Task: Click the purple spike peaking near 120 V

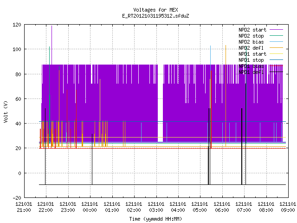Action: pyautogui.click(x=52, y=45)
